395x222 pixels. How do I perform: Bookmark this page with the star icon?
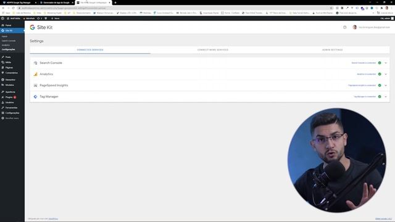331,8
